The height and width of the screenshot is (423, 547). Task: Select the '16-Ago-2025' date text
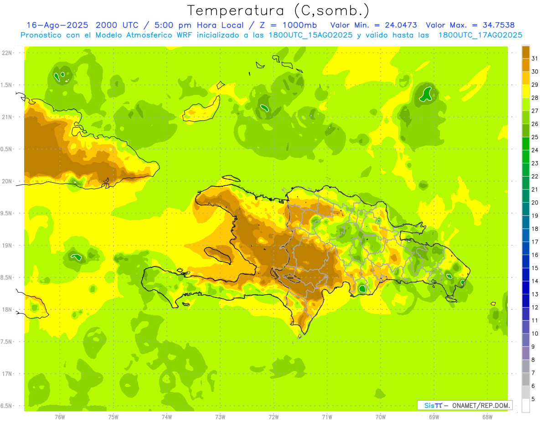pyautogui.click(x=57, y=25)
